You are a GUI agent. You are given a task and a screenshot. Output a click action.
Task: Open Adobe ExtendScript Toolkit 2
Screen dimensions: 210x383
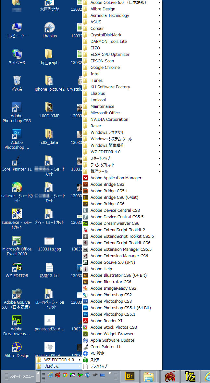pyautogui.click(x=122, y=230)
